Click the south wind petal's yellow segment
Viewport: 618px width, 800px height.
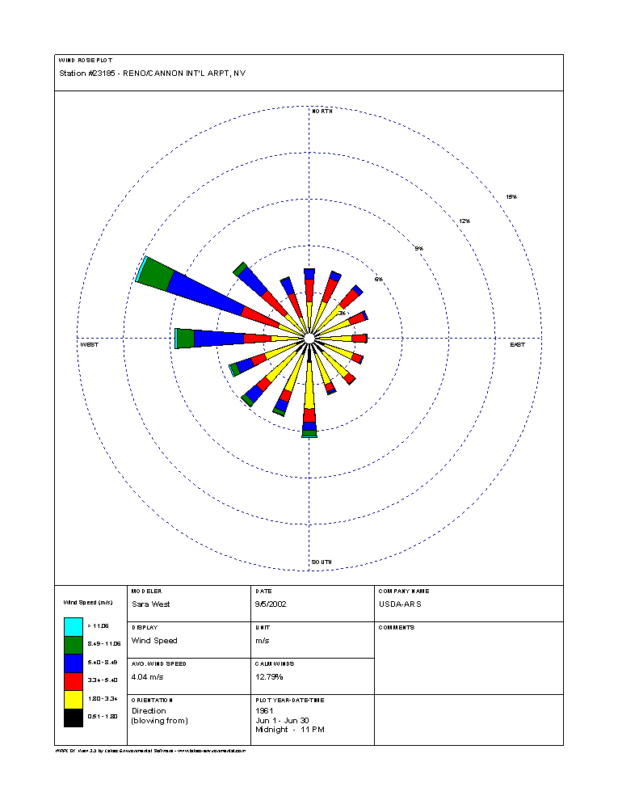309,388
